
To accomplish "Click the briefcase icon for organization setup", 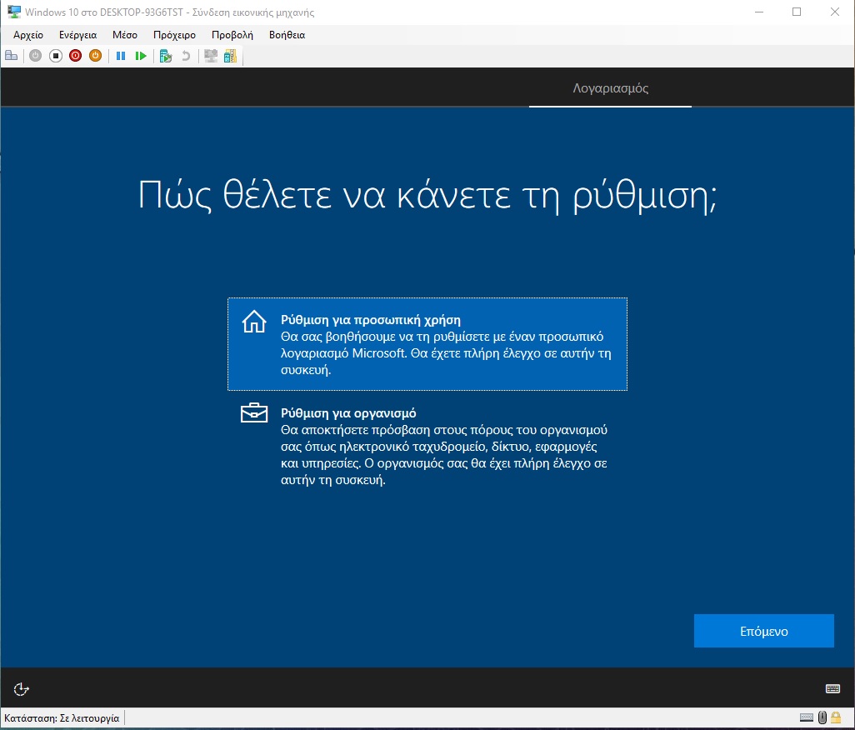I will [254, 412].
